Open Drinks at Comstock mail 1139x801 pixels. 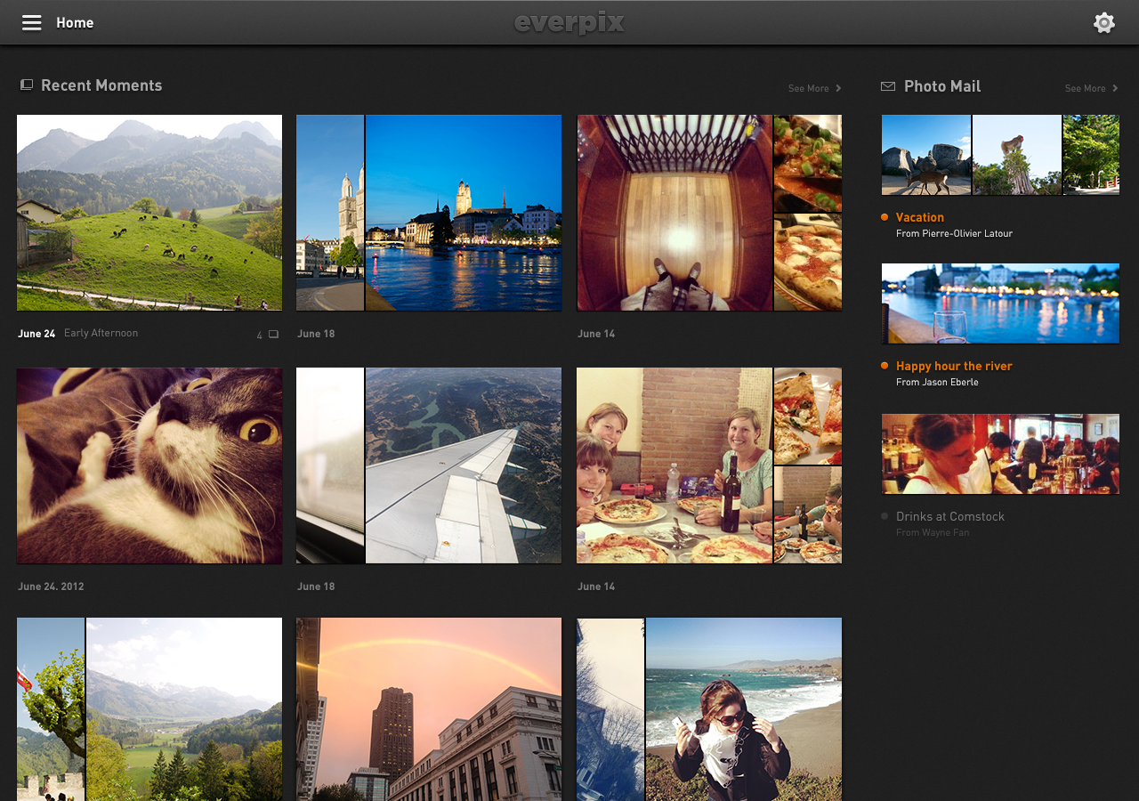pos(950,516)
